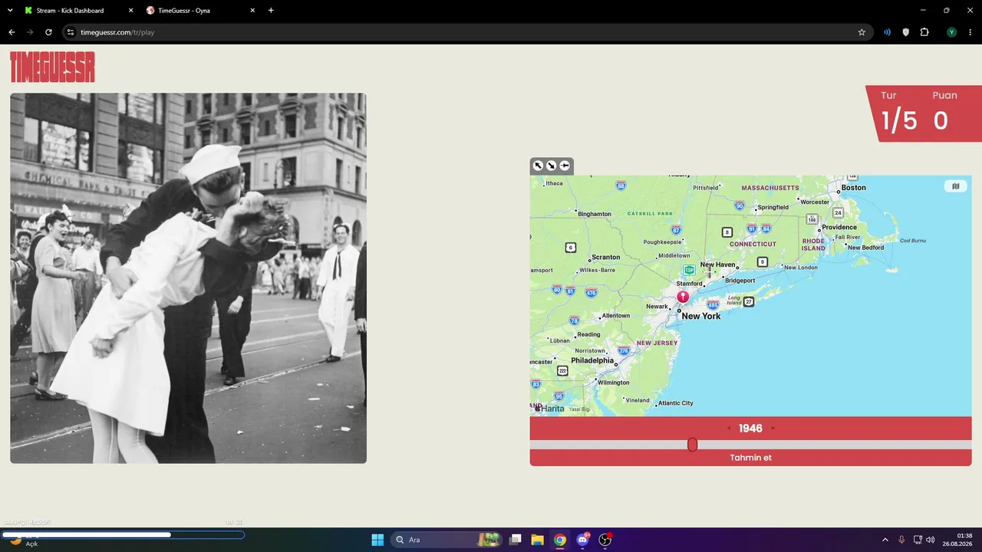
Task: Click the Puan score value 0
Action: tap(941, 120)
